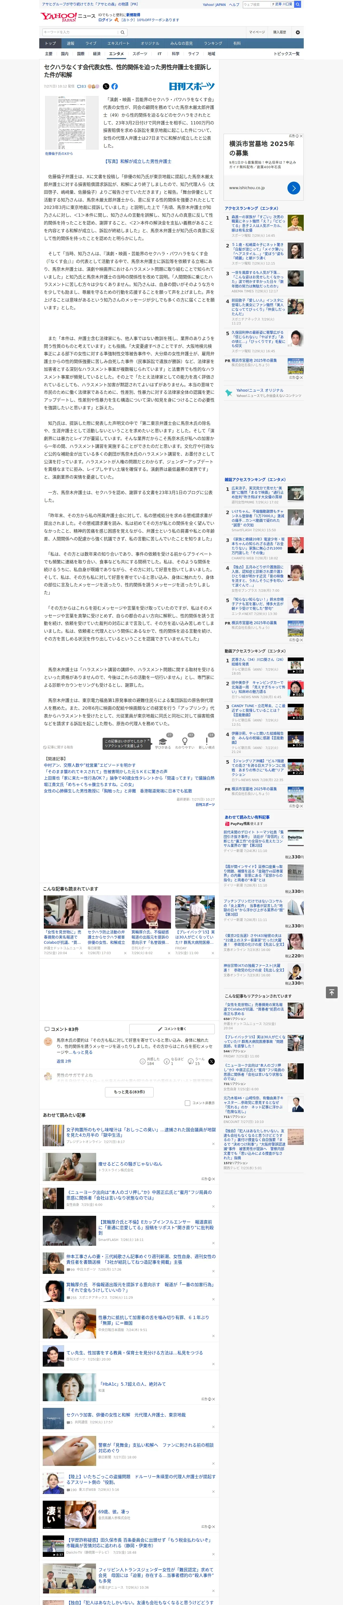343x1605 pixels.
Task: Open マイページ link
Action: click(x=257, y=32)
